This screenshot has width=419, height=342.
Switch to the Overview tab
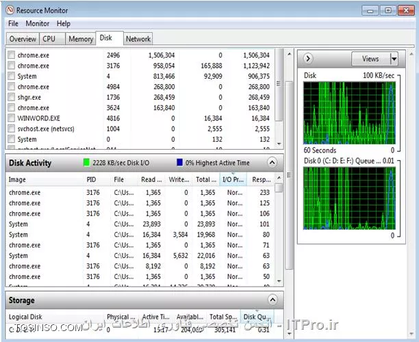(x=23, y=39)
